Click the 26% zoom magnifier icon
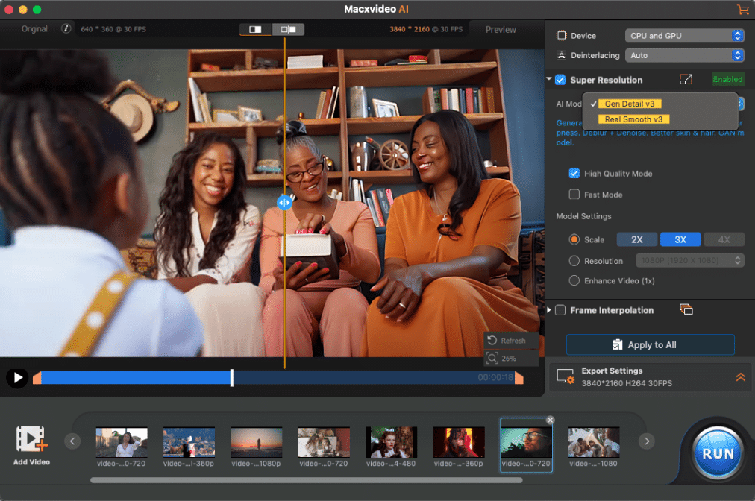Viewport: 755px width, 501px height. tap(492, 358)
